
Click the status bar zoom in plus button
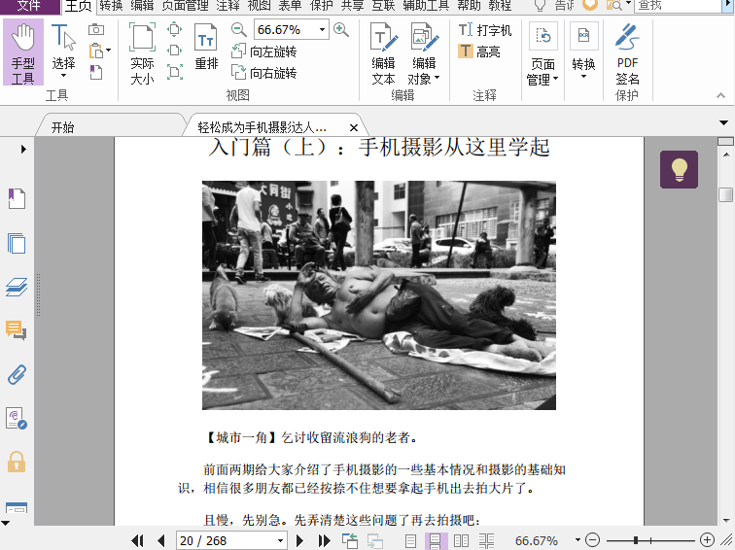[707, 540]
